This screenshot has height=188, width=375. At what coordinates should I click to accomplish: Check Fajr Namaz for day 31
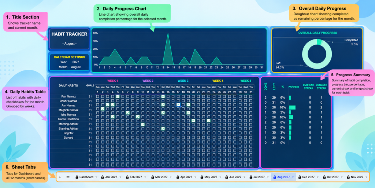point(250,96)
